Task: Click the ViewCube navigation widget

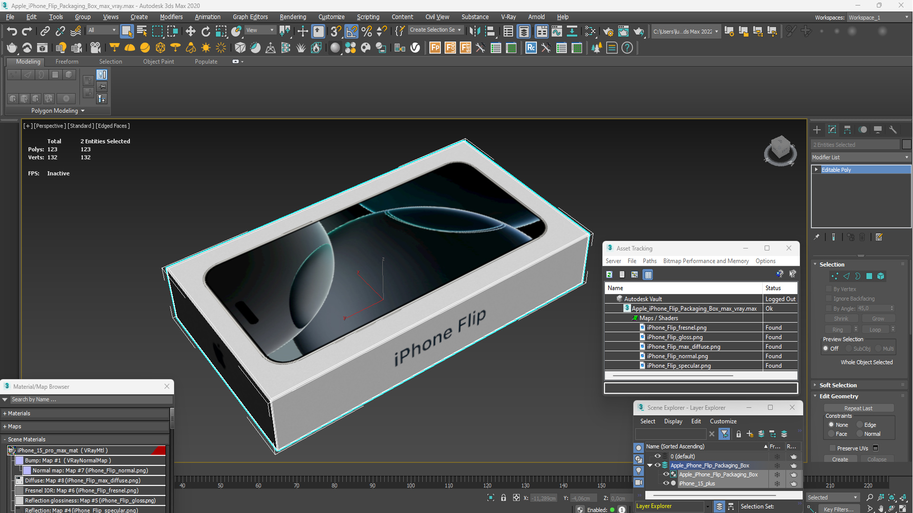Action: (x=780, y=152)
